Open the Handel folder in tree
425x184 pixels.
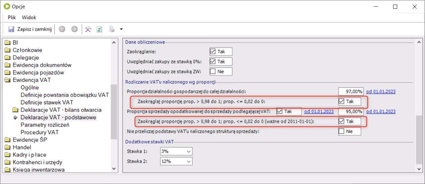click(22, 147)
